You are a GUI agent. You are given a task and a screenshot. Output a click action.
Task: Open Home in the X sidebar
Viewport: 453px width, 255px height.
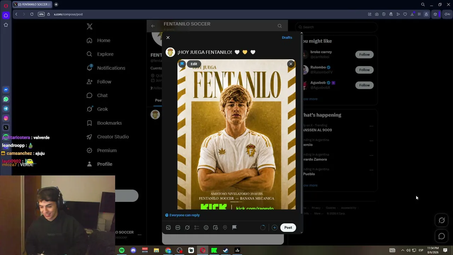click(99, 40)
